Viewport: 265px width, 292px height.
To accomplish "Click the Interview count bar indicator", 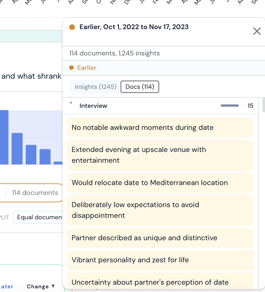I will coord(229,106).
